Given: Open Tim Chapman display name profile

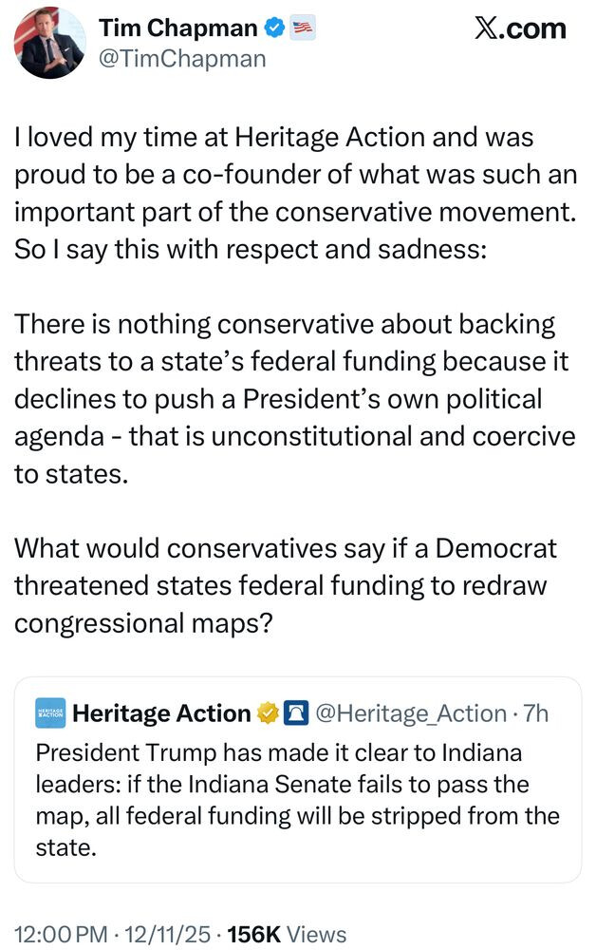Looking at the screenshot, I should tap(178, 28).
